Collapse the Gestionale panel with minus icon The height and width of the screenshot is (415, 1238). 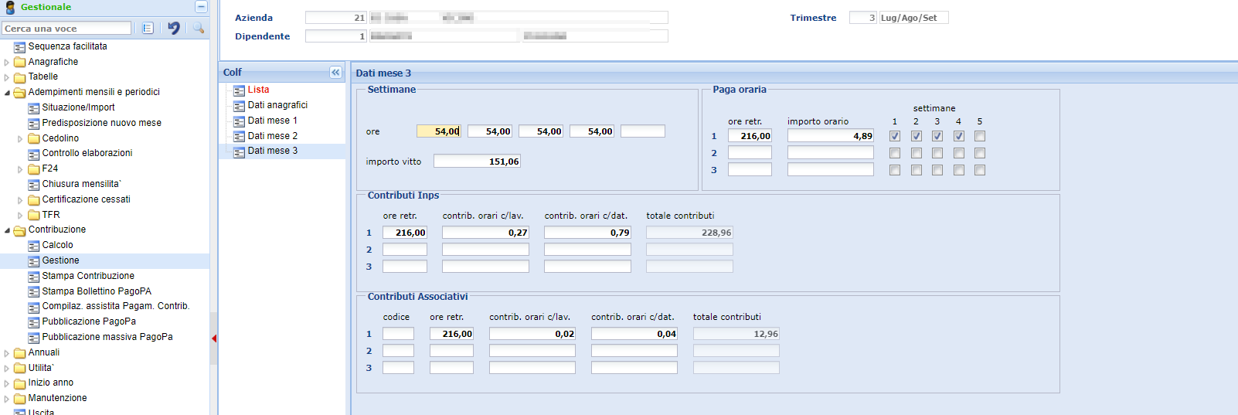[x=201, y=7]
